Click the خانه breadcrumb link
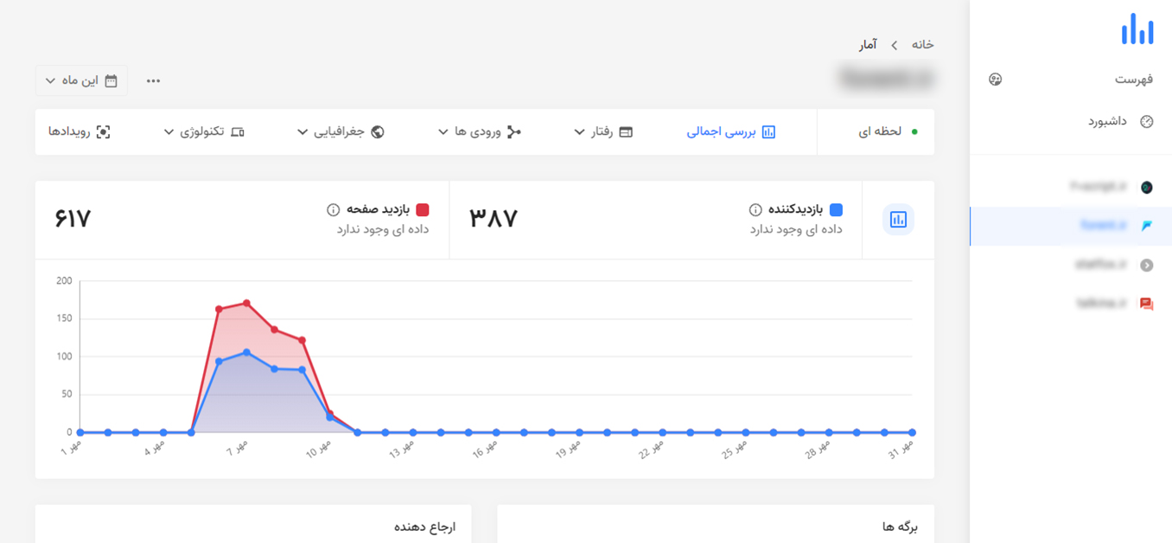Image resolution: width=1172 pixels, height=543 pixels. (923, 44)
